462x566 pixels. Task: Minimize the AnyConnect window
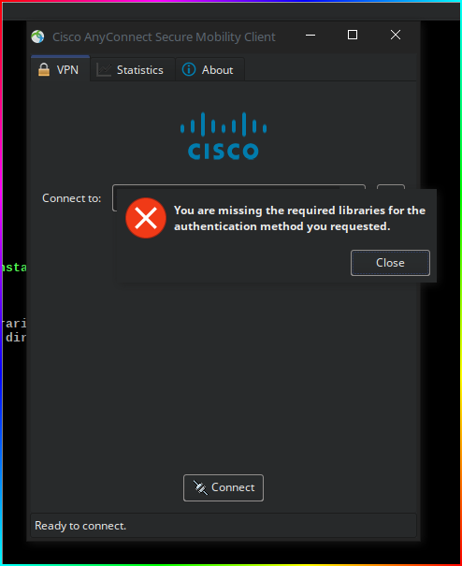(310, 35)
